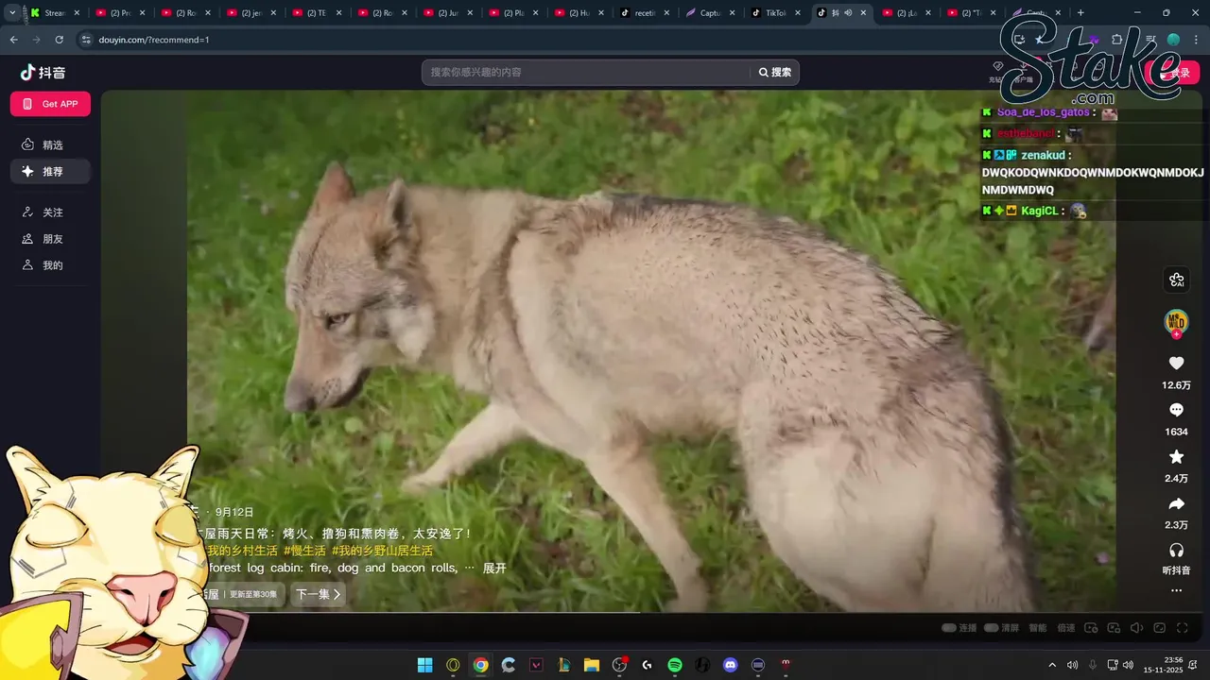Screen dimensions: 1210x680
Task: Show hidden system tray icons chevron
Action: pos(1052,665)
